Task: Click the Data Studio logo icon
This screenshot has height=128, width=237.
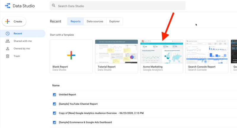Action: point(8,6)
